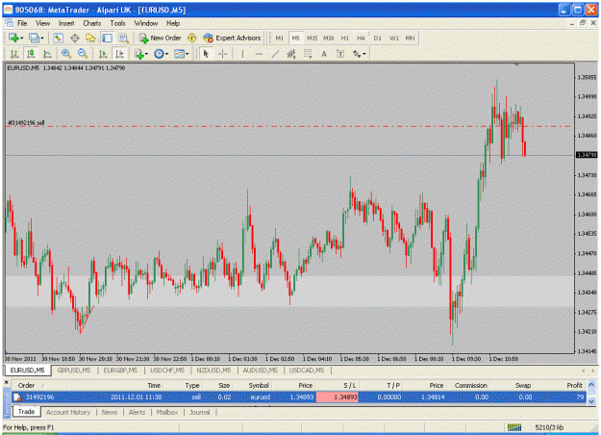601x435 pixels.
Task: Switch timeframe to M1
Action: pos(280,38)
